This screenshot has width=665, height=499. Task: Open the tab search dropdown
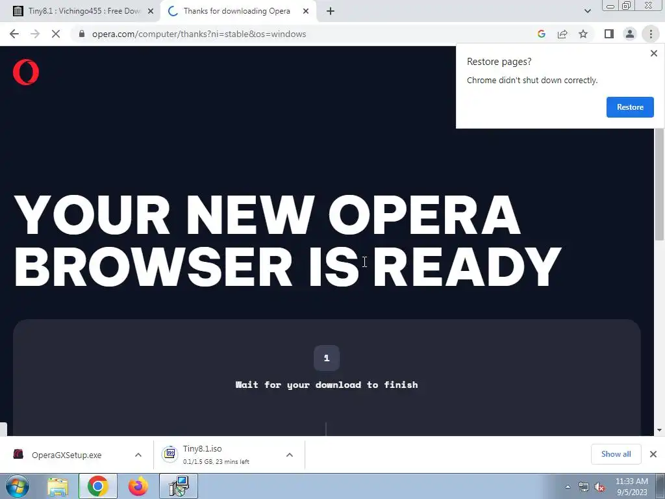[x=587, y=11]
